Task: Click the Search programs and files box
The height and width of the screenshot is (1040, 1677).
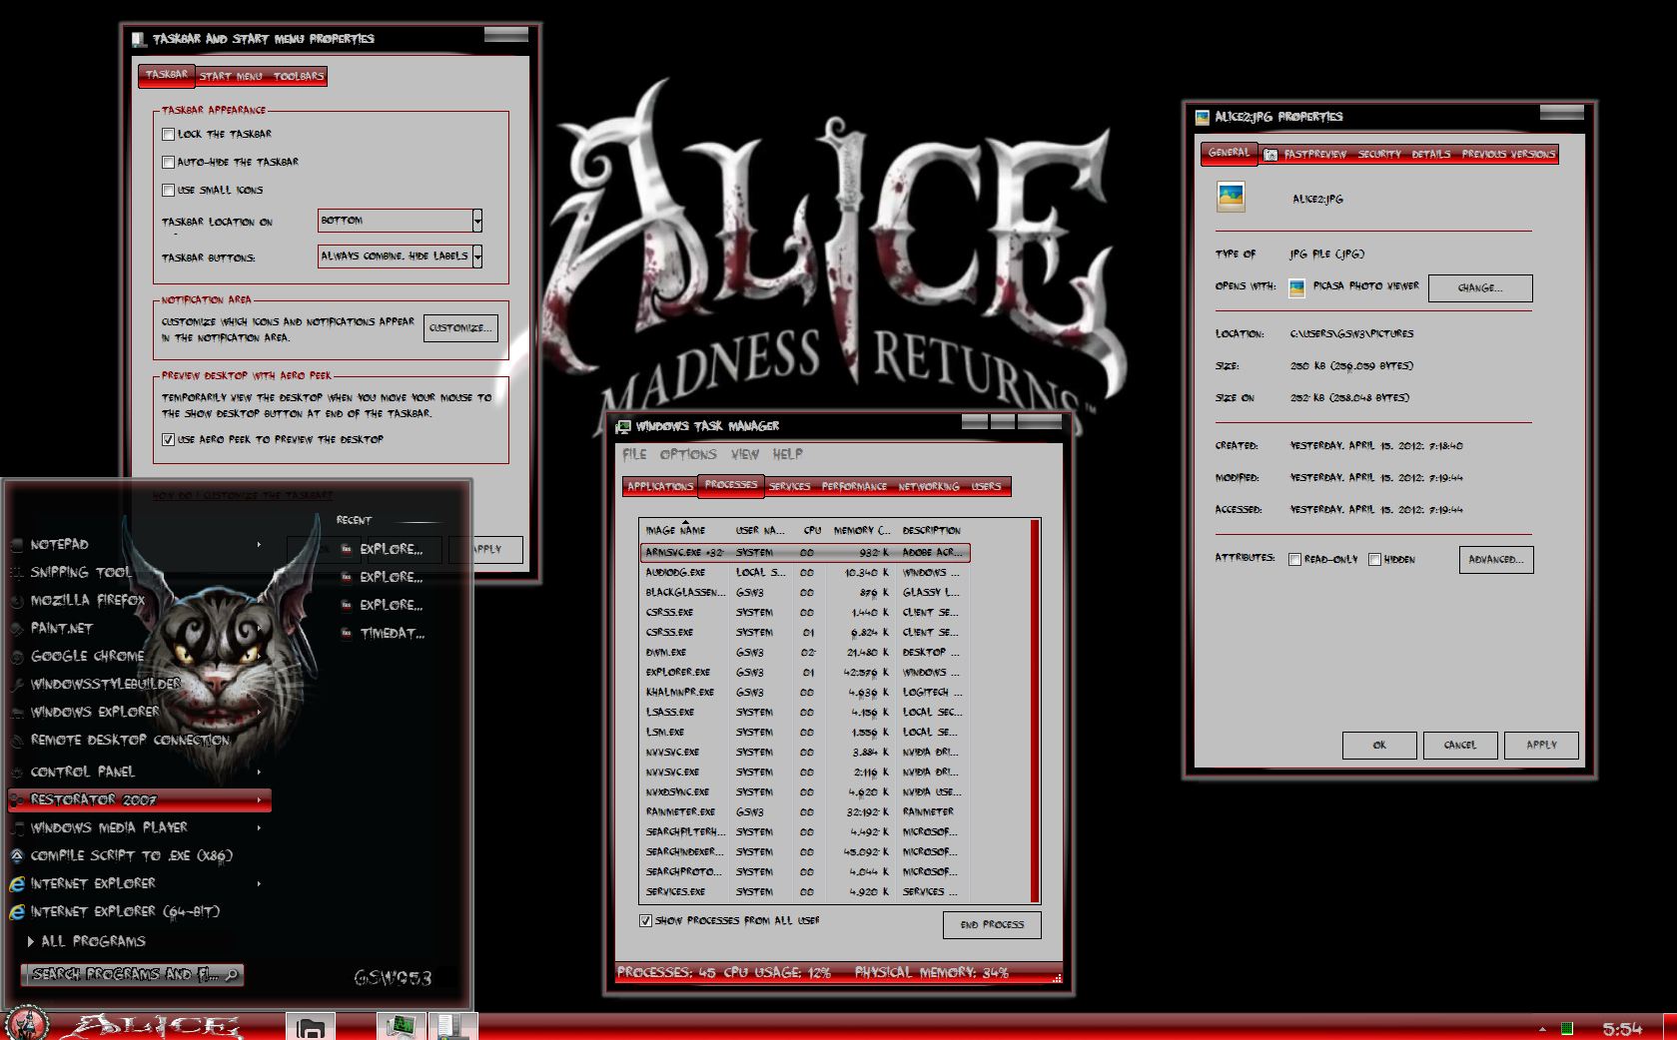Action: pos(132,974)
